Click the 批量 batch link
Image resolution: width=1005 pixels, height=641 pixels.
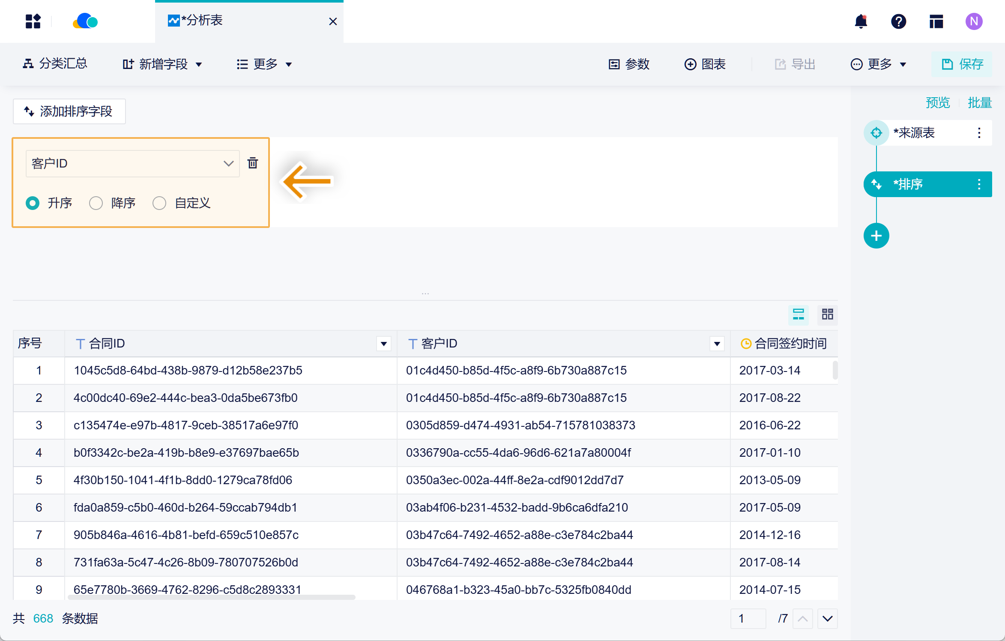(980, 103)
